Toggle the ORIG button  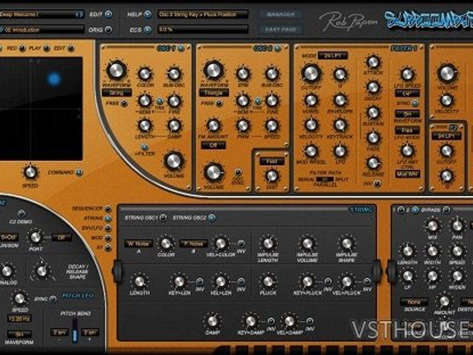coord(108,29)
